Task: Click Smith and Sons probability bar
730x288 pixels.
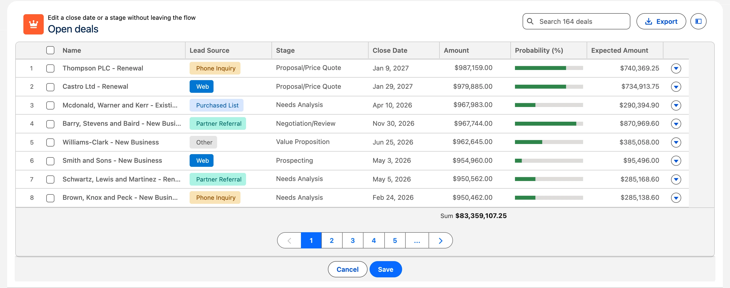Action: click(549, 161)
